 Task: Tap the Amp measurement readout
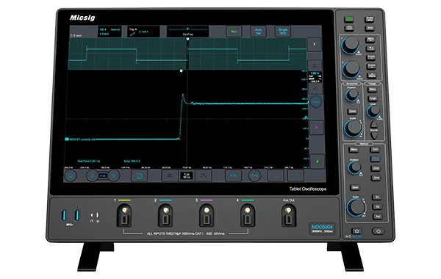pos(132,162)
